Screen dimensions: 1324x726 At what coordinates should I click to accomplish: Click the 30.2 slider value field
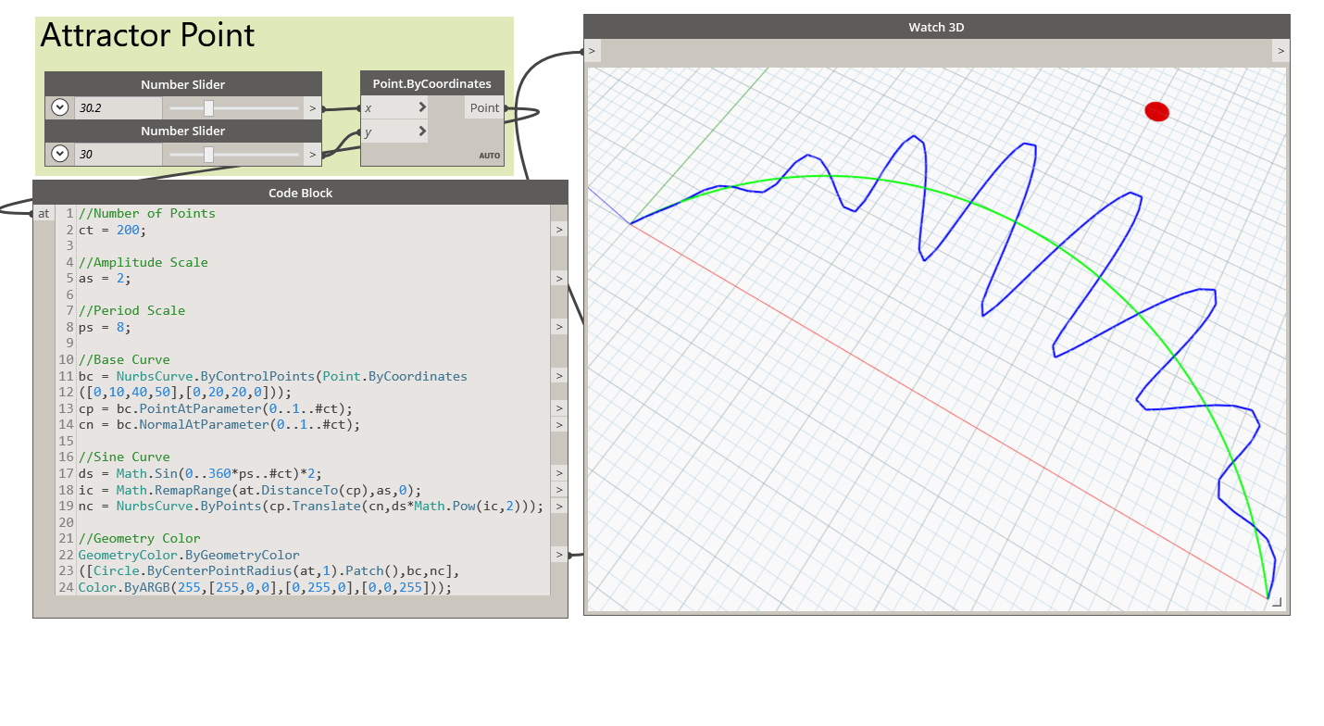[x=118, y=107]
